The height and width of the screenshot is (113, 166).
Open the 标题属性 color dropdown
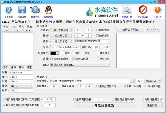pyautogui.click(x=57, y=53)
